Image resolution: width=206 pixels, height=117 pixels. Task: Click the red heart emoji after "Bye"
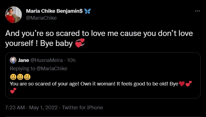pyautogui.click(x=181, y=84)
